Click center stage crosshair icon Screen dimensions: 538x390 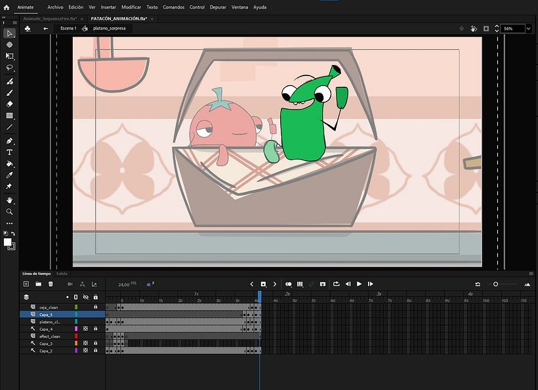click(461, 28)
